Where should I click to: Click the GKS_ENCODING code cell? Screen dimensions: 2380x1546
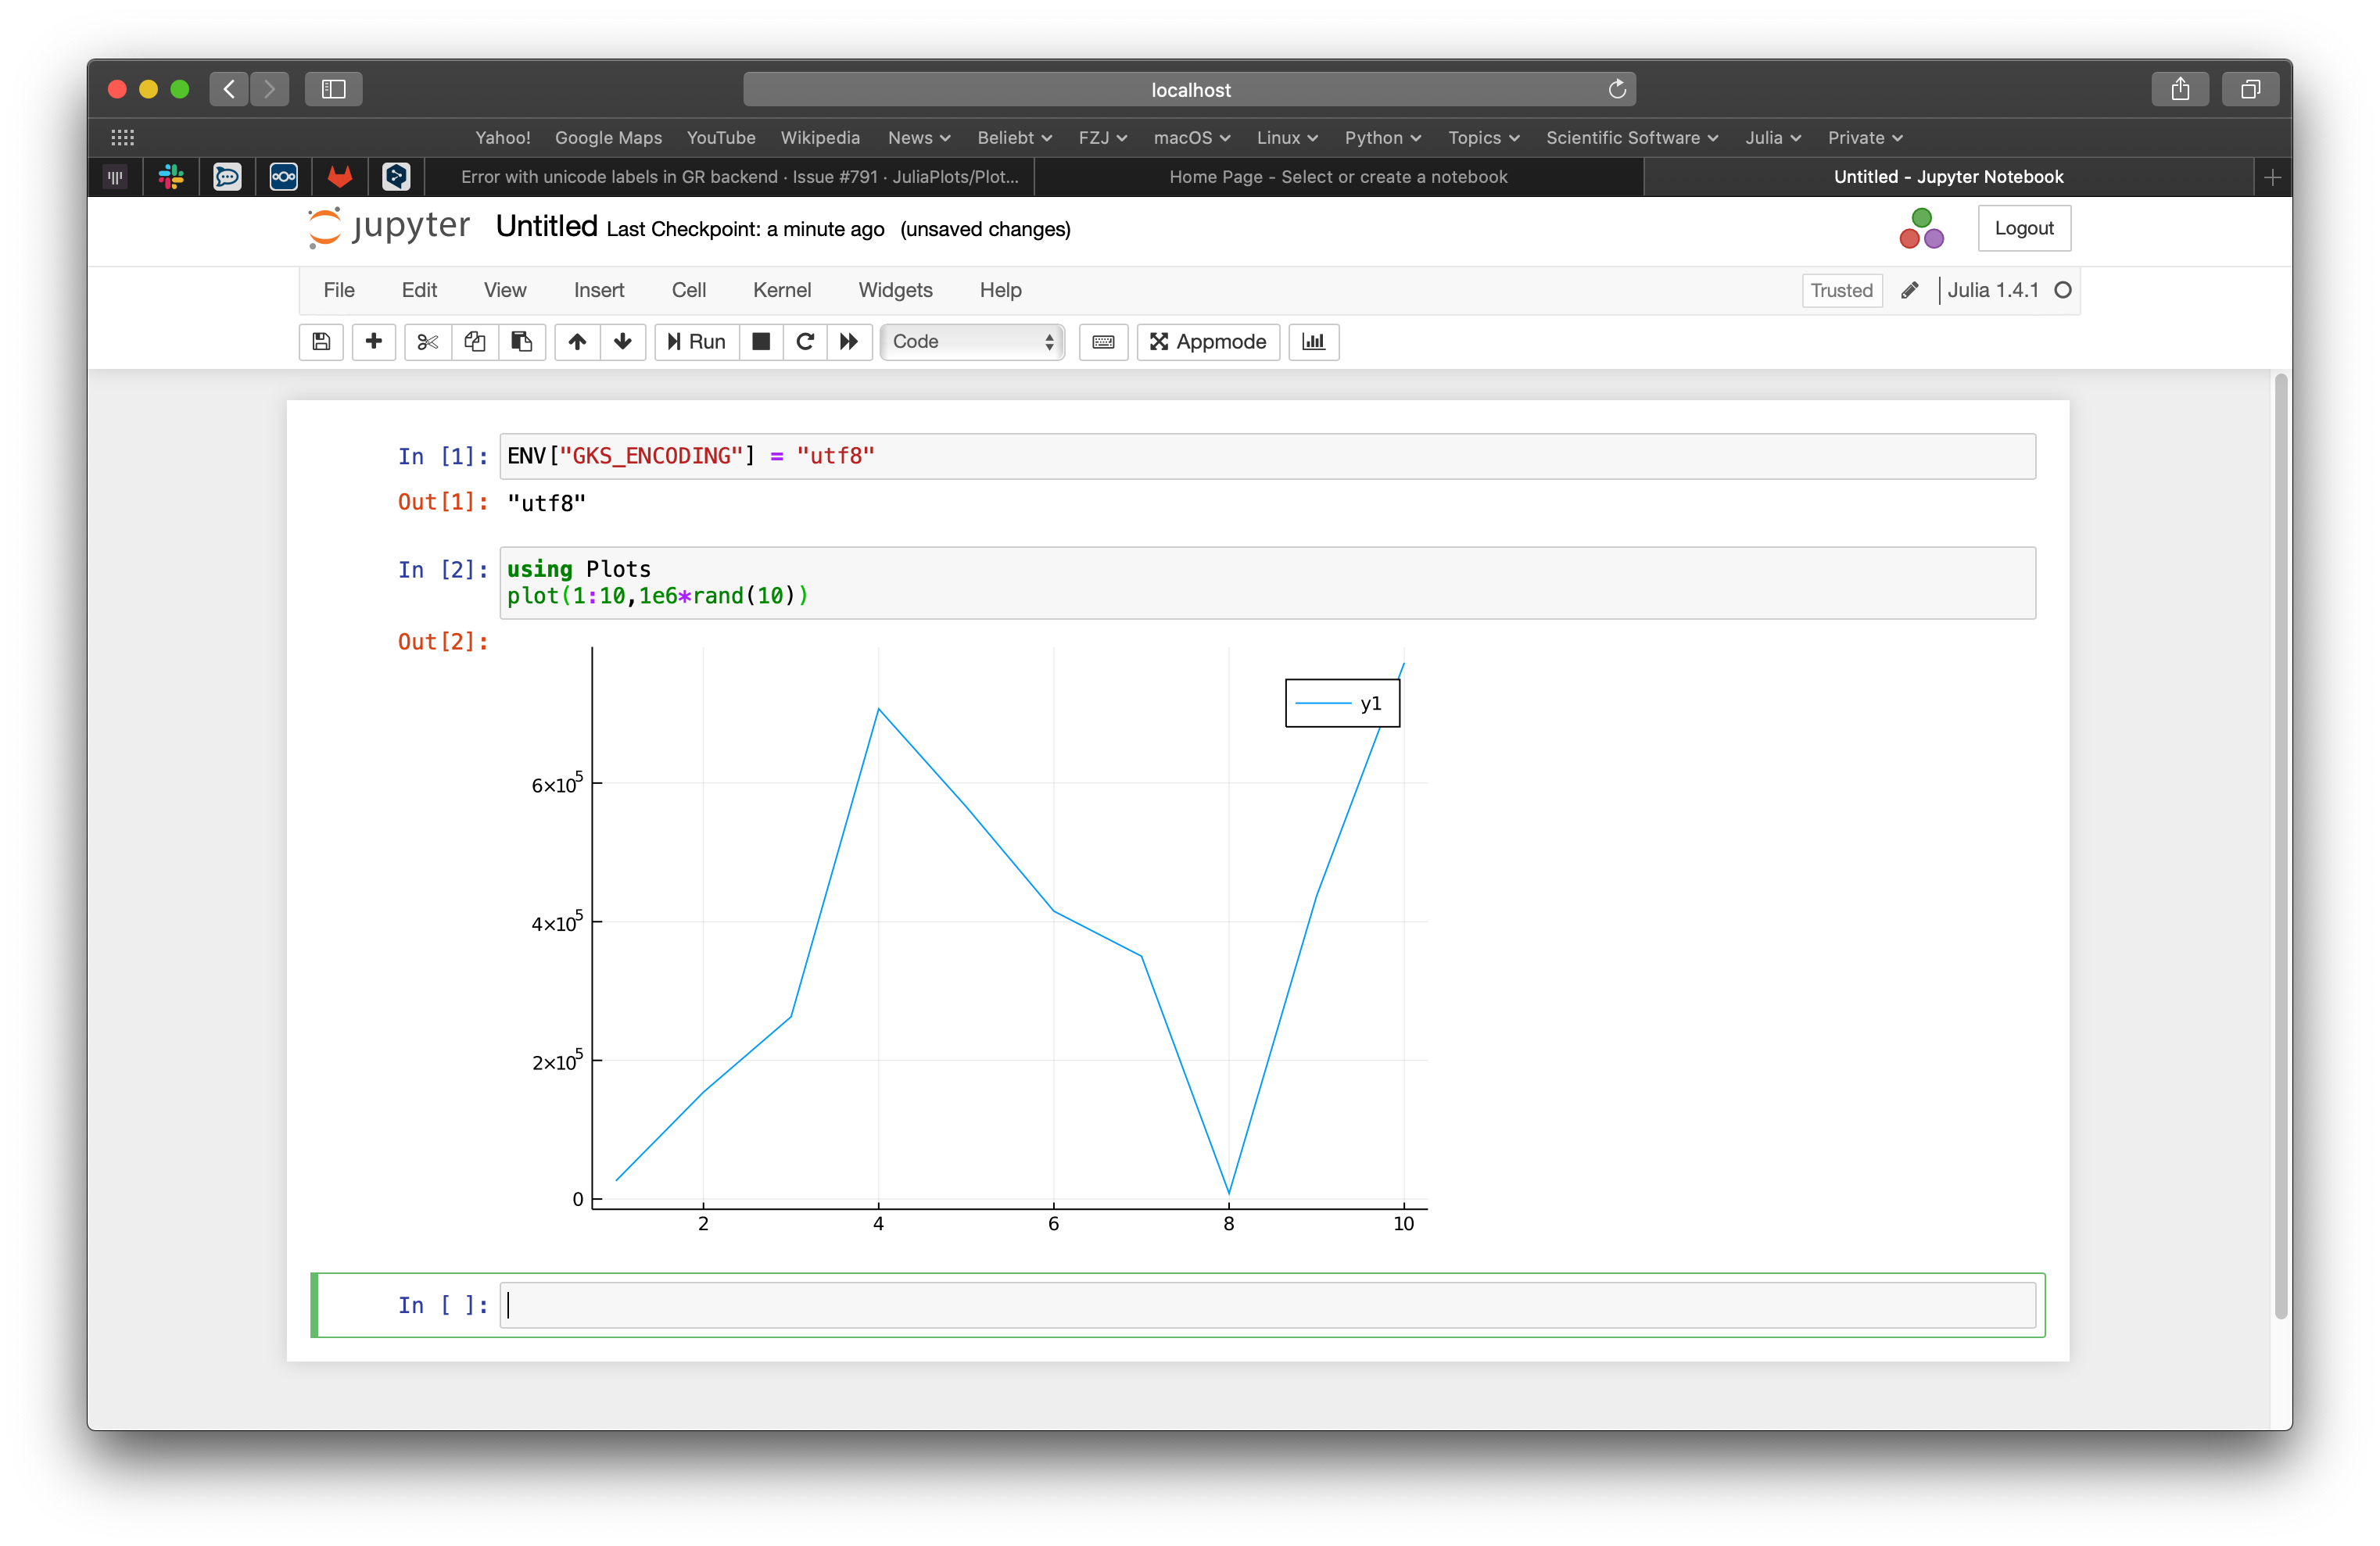click(1267, 456)
